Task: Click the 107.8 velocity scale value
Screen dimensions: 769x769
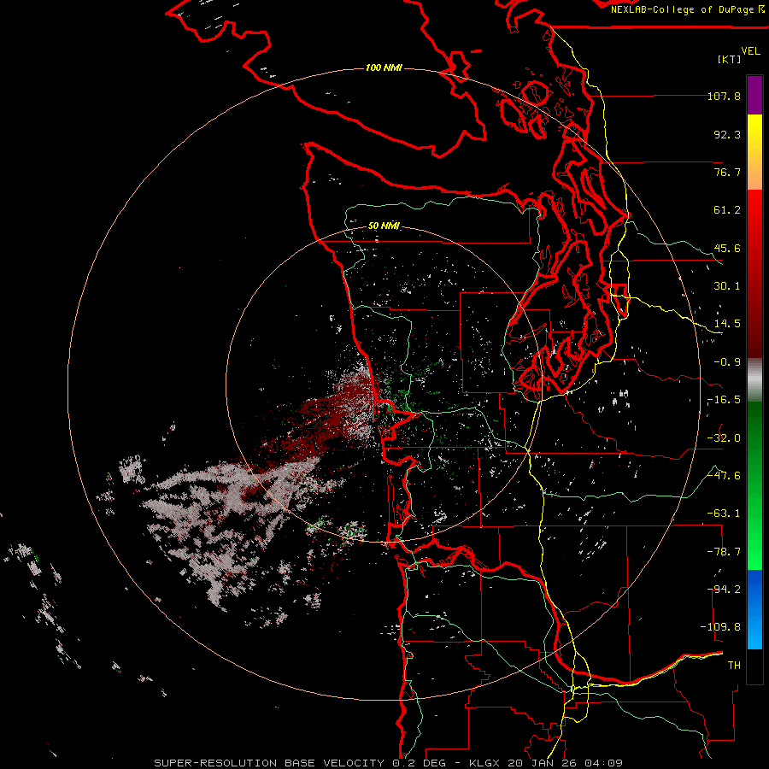Action: point(724,96)
